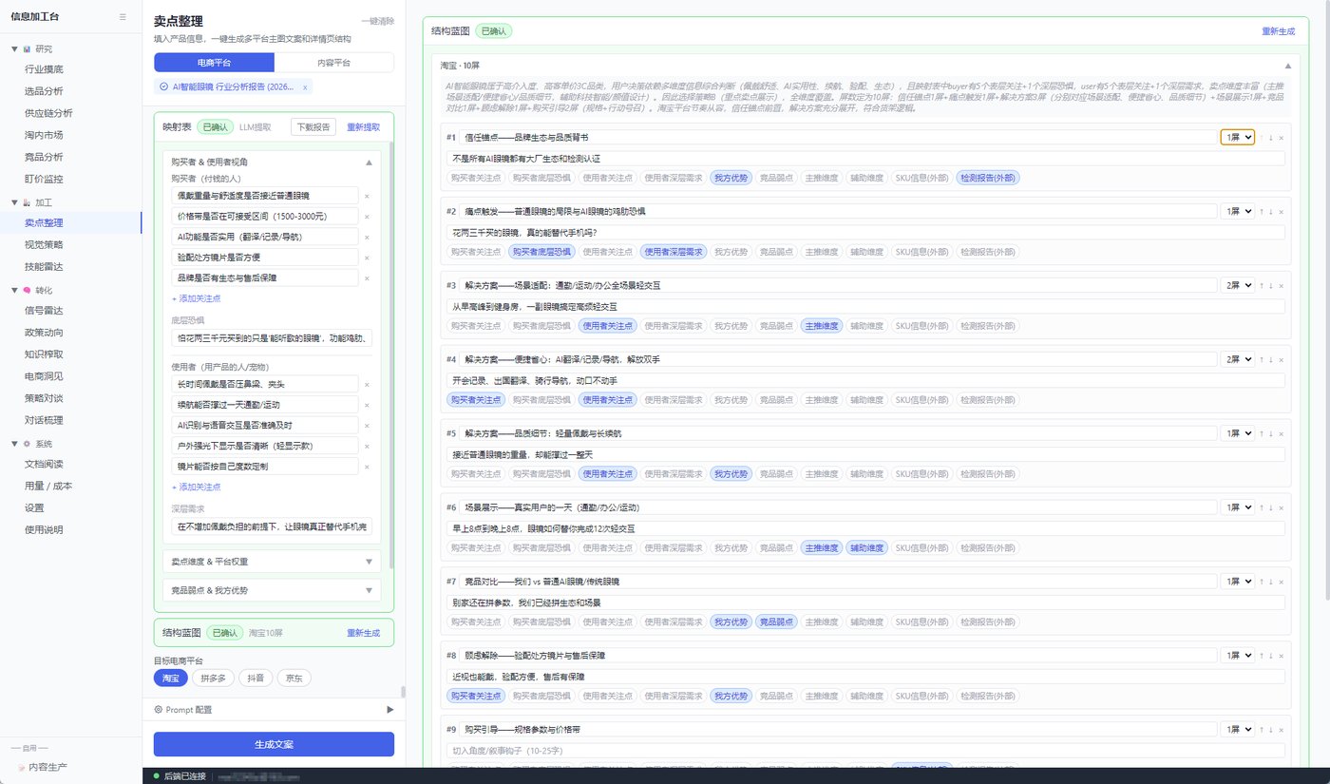
Task: Open the 2屏 dropdown on card #4
Action: pyautogui.click(x=1238, y=359)
